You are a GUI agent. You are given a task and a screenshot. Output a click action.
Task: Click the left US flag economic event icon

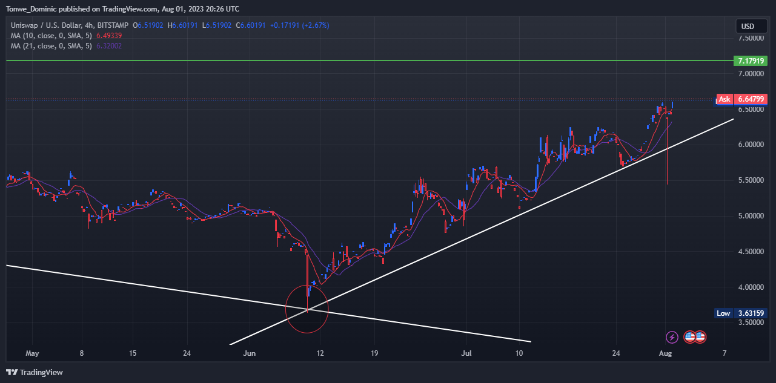[x=690, y=336]
